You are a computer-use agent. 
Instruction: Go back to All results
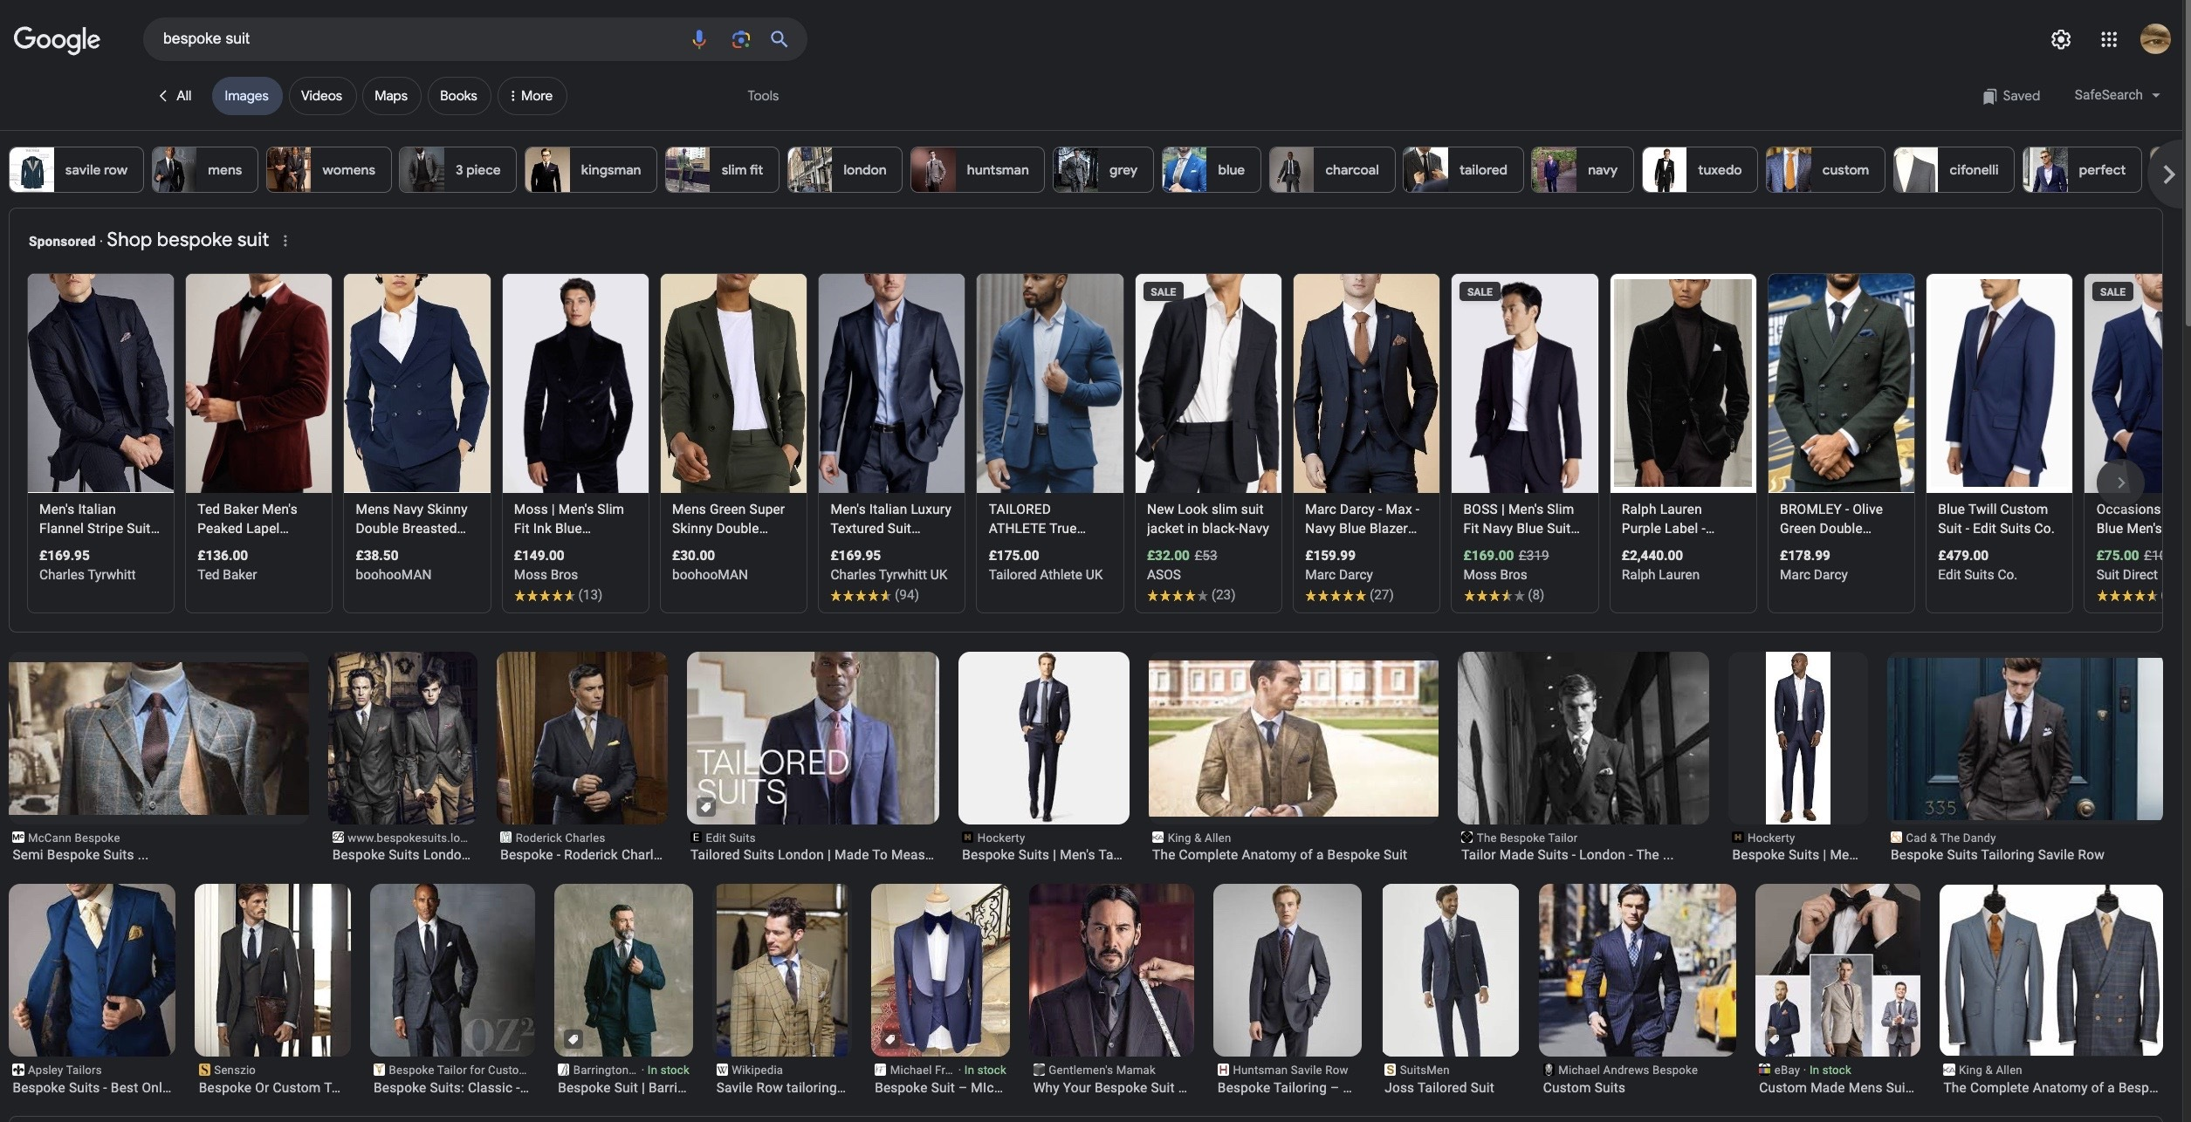pos(175,96)
